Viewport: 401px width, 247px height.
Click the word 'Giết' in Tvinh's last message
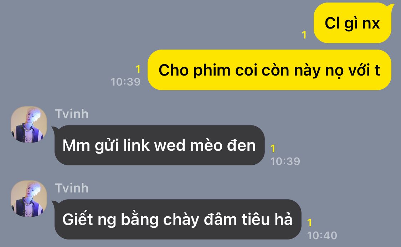(x=77, y=219)
